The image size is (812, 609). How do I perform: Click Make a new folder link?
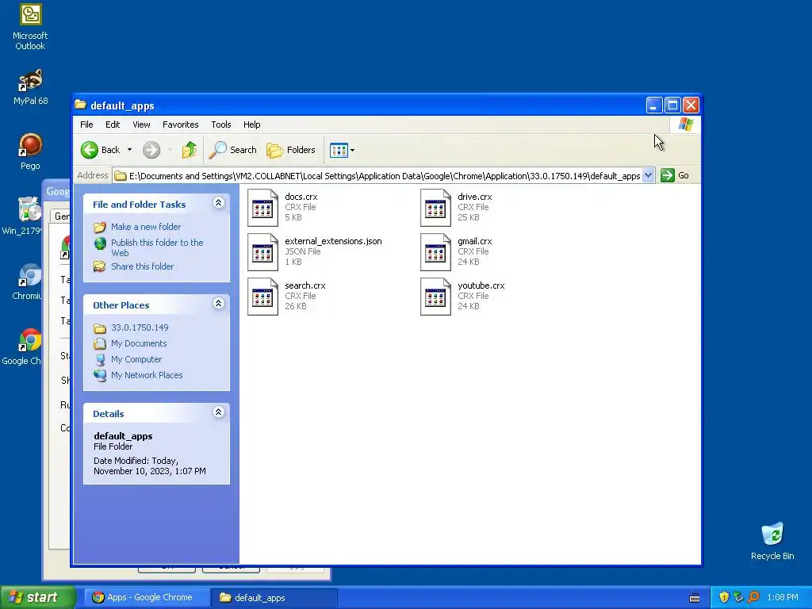click(x=146, y=227)
